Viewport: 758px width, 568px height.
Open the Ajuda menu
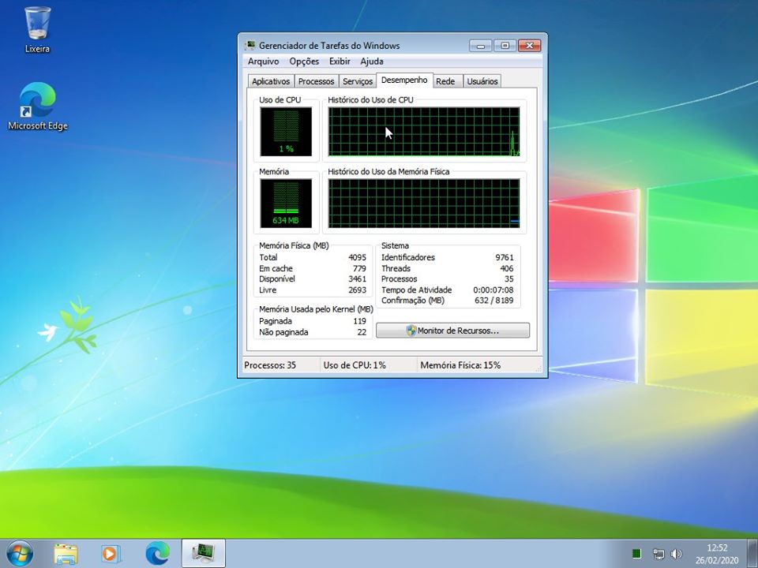click(372, 62)
